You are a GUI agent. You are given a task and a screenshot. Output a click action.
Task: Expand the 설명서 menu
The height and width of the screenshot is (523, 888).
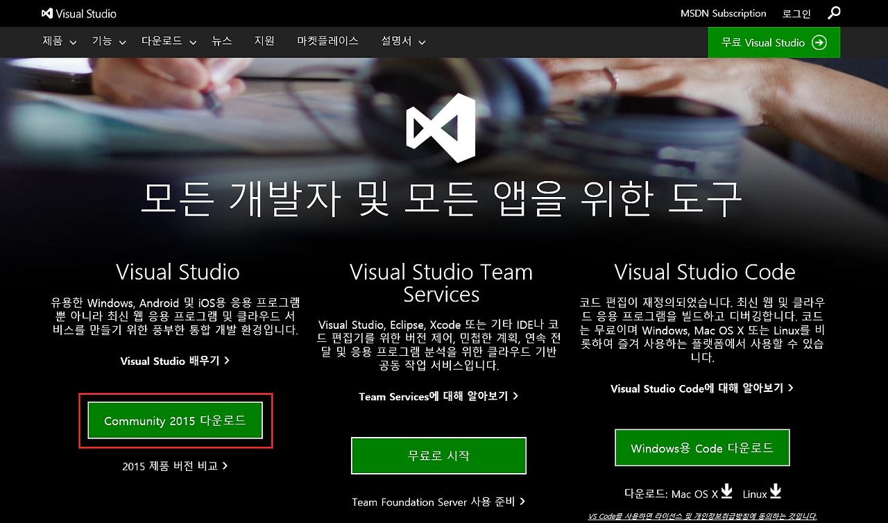(x=403, y=42)
